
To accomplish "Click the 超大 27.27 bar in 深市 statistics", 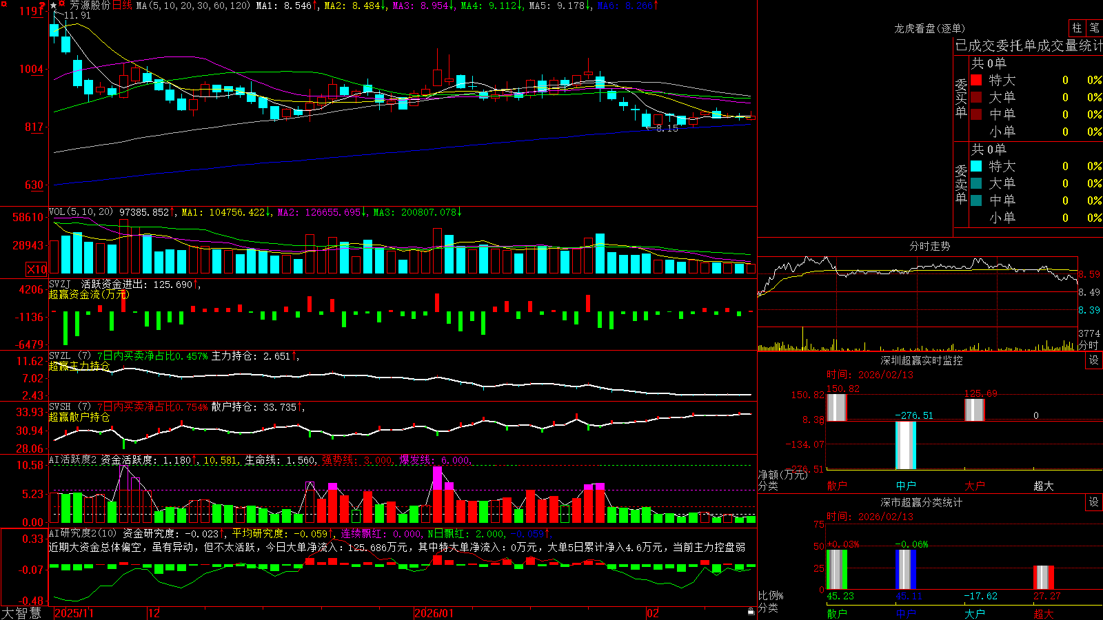I will click(1044, 577).
